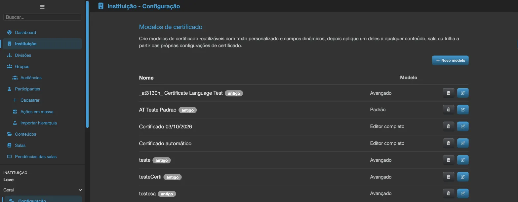Viewport: 518px width, 202px height.
Task: Delete the testeCerti model
Action: [x=449, y=177]
